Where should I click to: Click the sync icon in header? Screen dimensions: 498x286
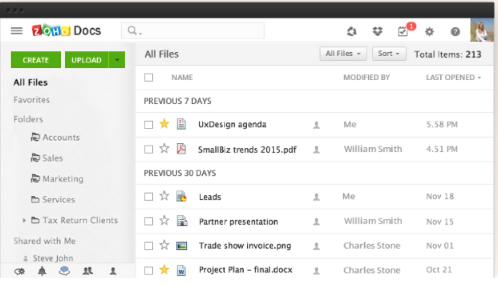351,32
